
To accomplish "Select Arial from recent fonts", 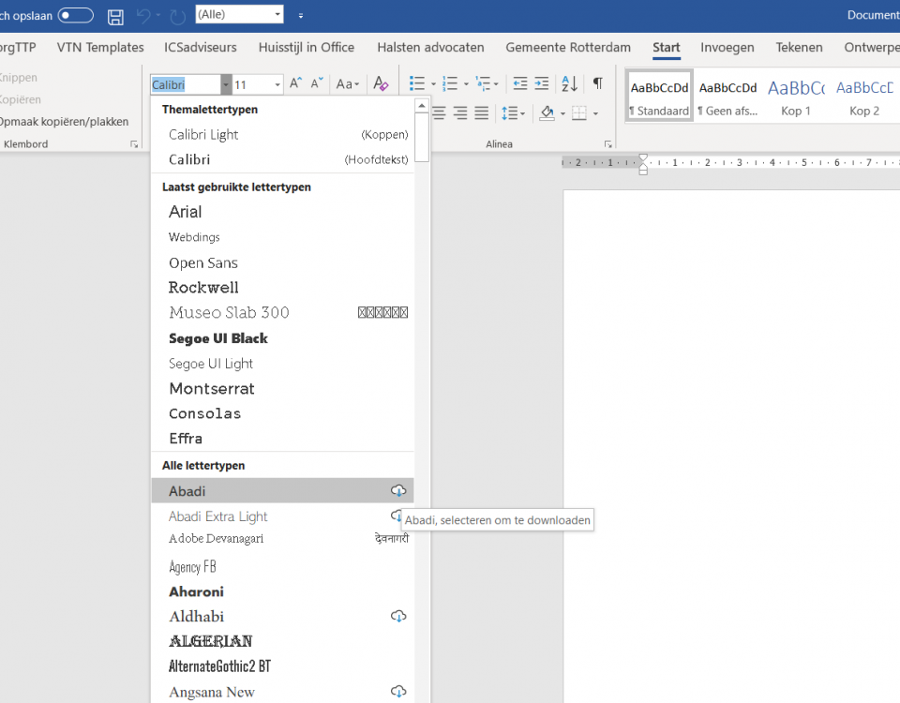I will (x=282, y=212).
